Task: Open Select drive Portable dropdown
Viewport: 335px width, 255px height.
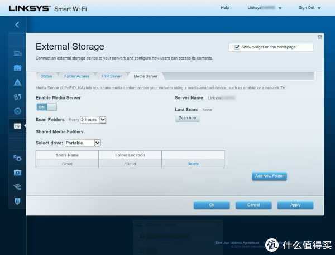Action: 83,143
